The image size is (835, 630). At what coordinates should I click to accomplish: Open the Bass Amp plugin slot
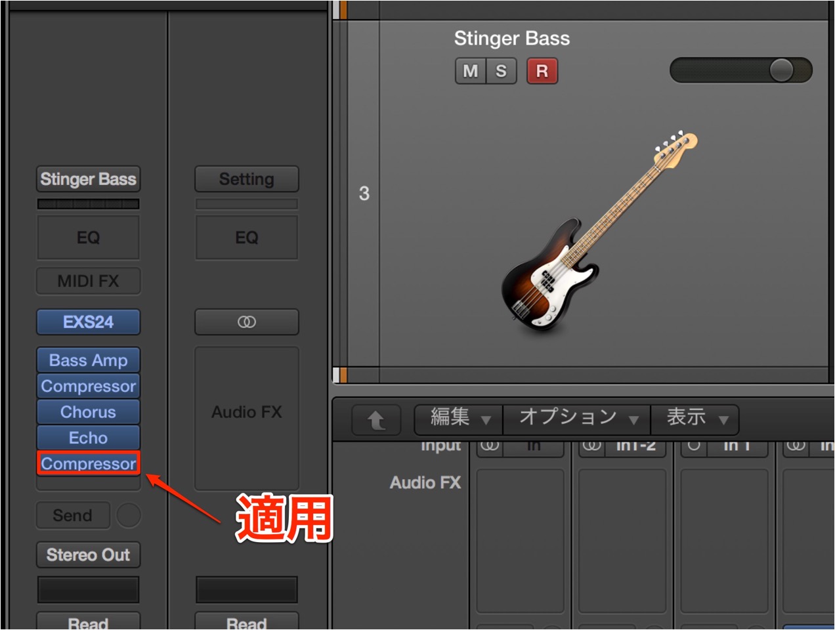click(88, 360)
